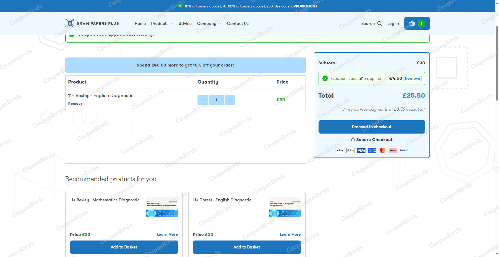Open the search magnifier icon
499x257 pixels.
(x=380, y=23)
